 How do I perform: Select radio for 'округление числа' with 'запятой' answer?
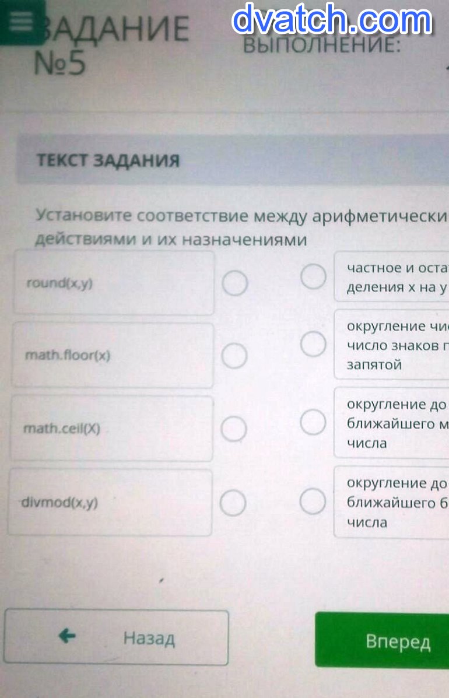[x=313, y=344]
